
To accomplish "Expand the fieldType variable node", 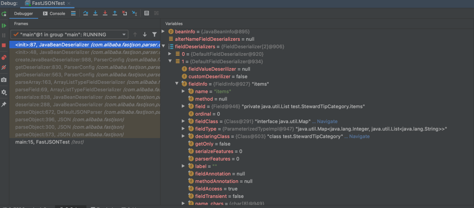I will pyautogui.click(x=183, y=129).
